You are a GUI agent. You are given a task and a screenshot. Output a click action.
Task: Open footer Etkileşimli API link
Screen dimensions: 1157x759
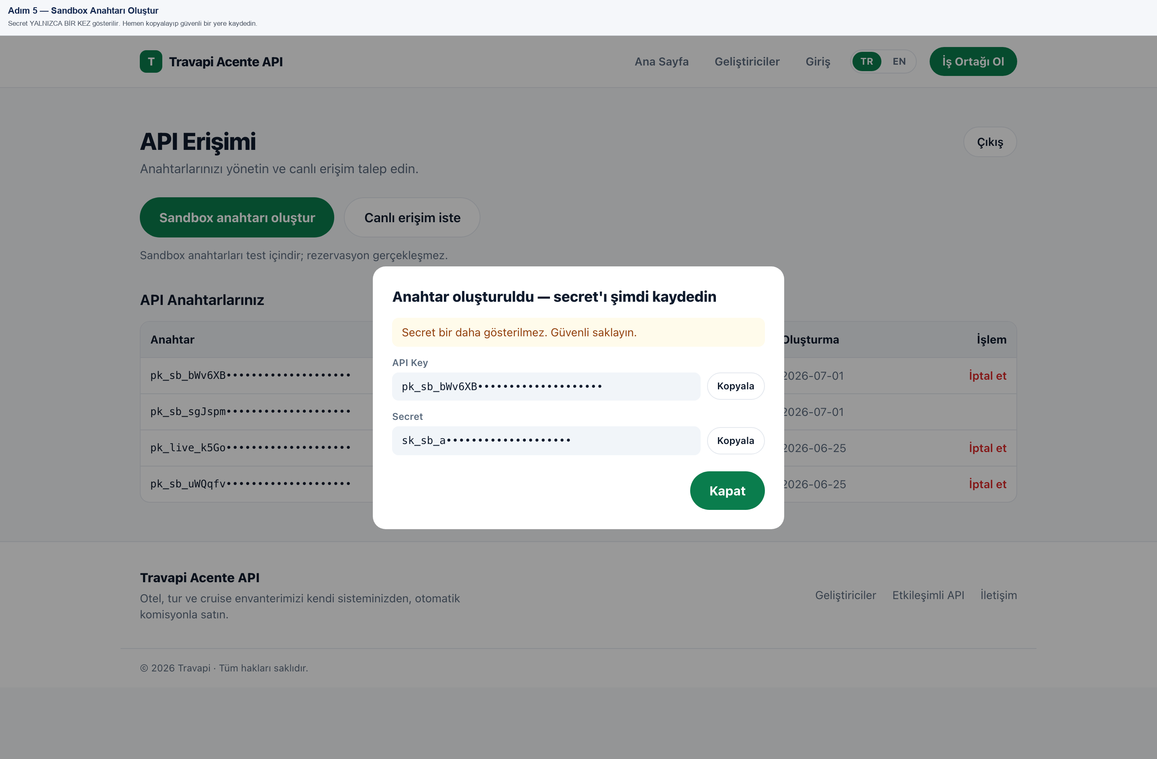coord(928,595)
